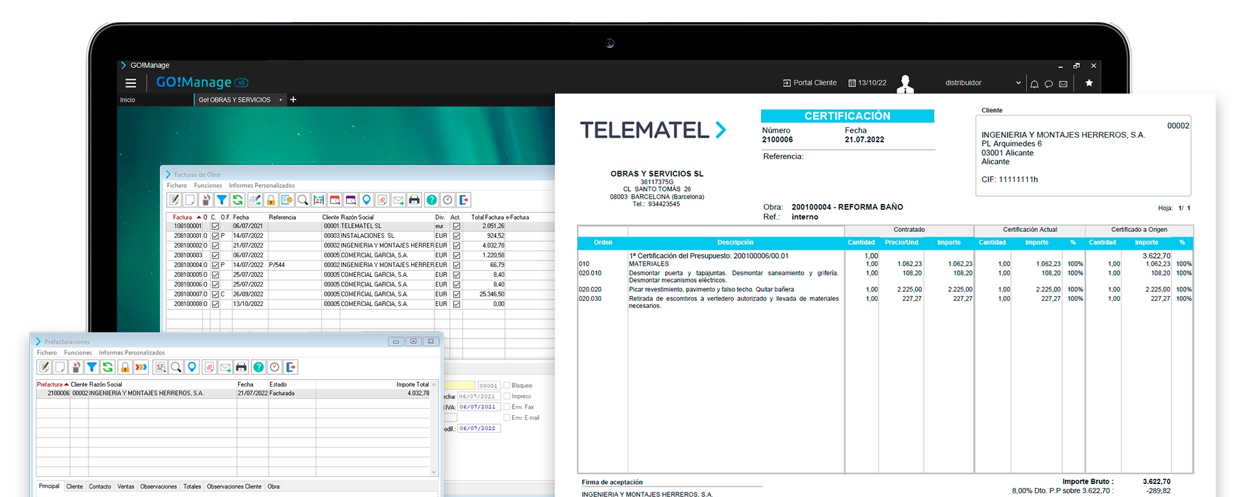The image size is (1249, 497).
Task: Switch to the Contacto tab
Action: pos(100,487)
